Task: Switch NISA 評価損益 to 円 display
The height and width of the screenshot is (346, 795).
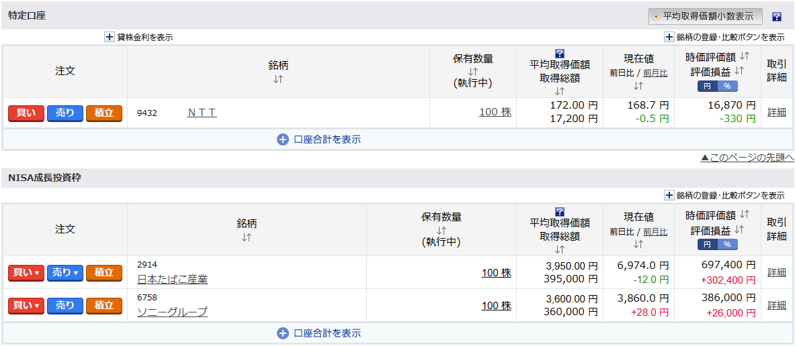Action: pos(707,244)
